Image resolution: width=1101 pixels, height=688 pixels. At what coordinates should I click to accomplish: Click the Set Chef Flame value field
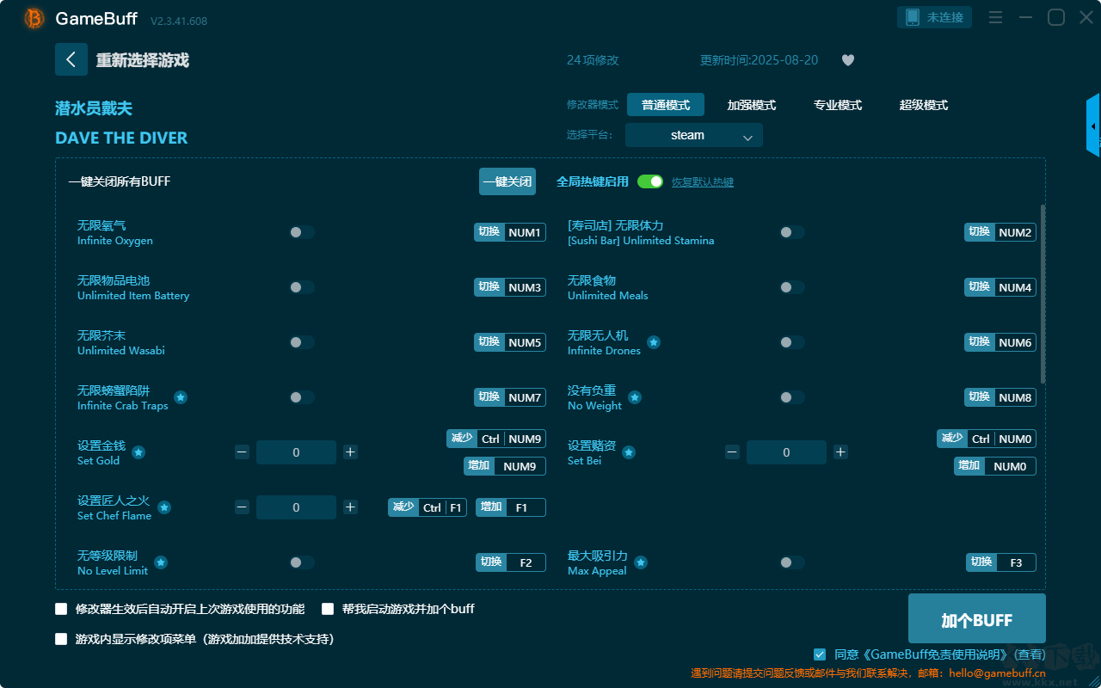click(296, 507)
